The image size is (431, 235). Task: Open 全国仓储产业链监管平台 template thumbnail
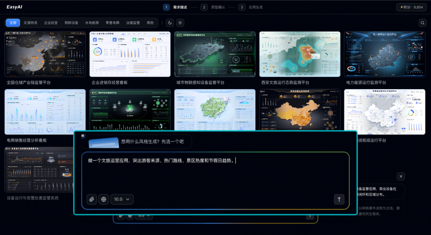pyautogui.click(x=45, y=54)
